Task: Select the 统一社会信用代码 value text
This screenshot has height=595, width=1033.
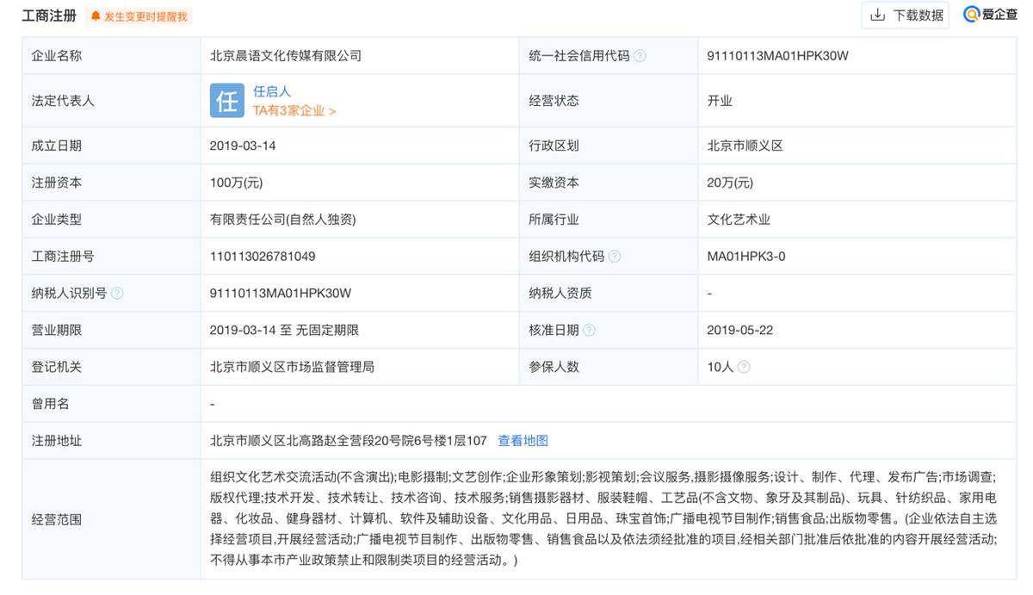Action: point(775,55)
